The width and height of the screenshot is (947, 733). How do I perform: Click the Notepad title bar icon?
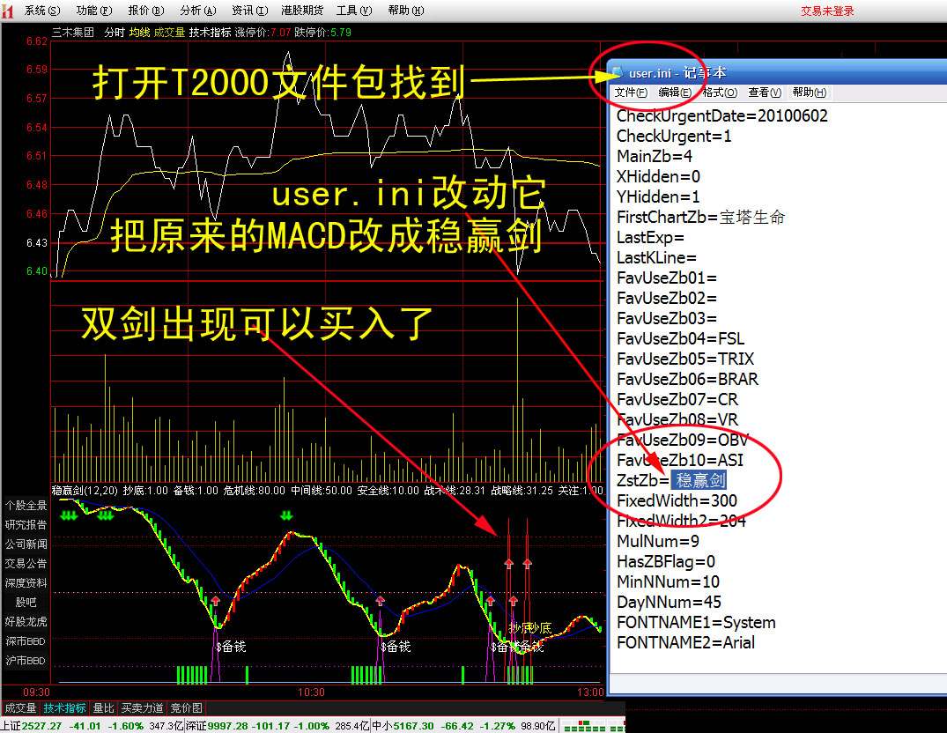tap(617, 72)
